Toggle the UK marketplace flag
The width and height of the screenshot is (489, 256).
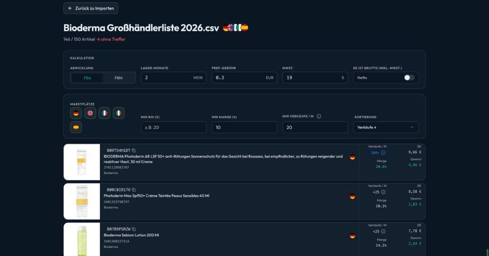coord(90,113)
